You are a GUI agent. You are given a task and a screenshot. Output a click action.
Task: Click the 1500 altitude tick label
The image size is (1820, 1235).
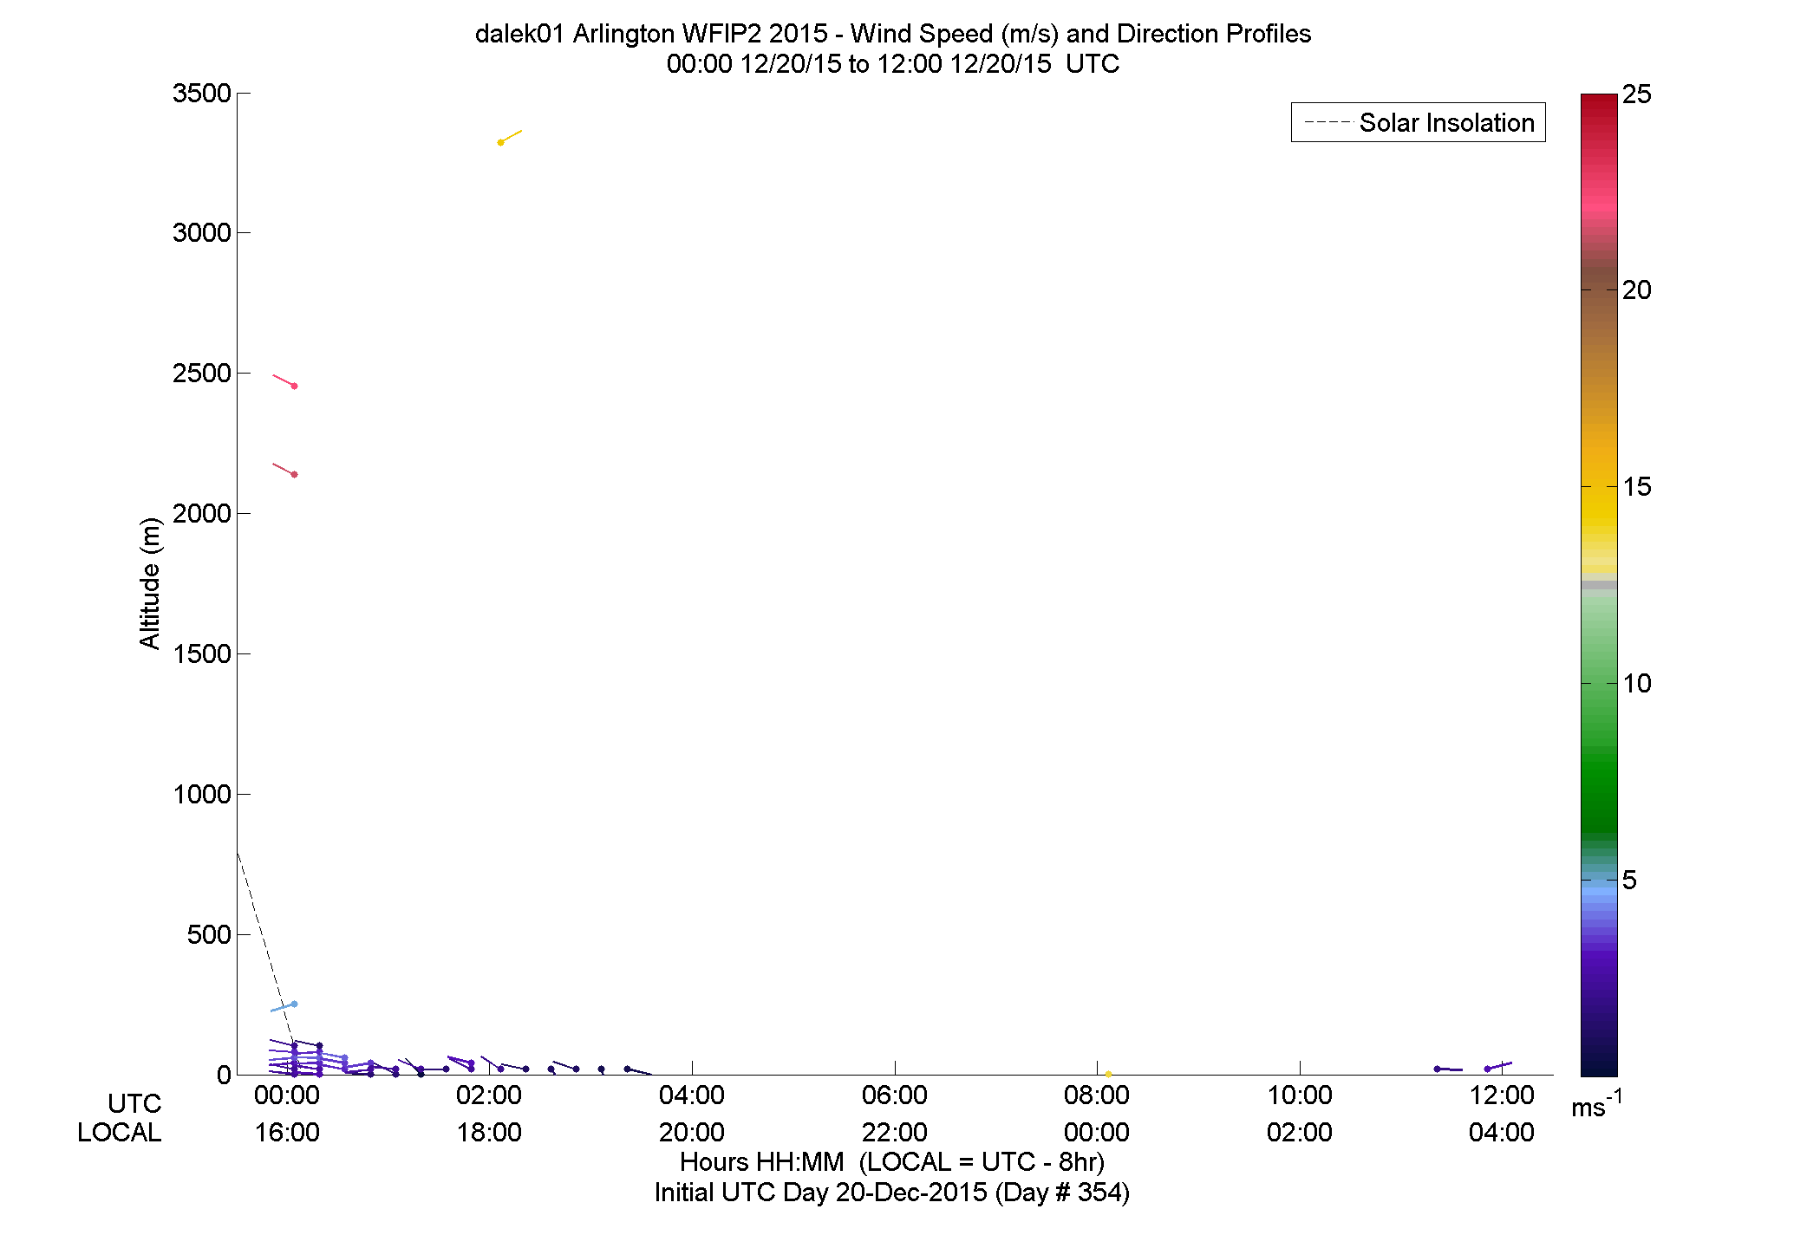(201, 653)
